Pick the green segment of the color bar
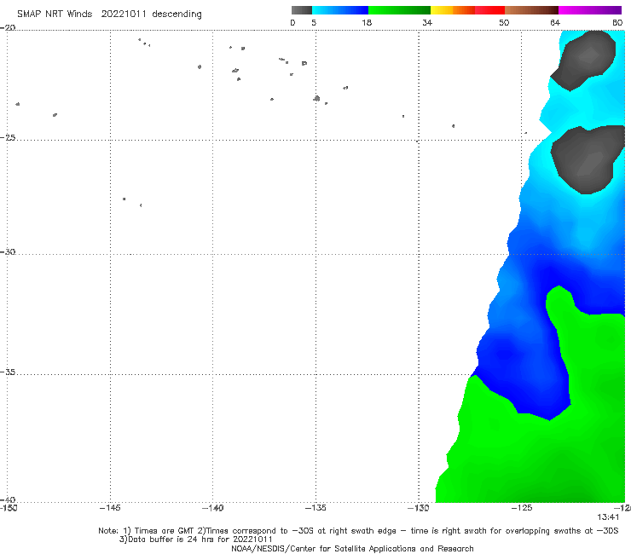 399,10
